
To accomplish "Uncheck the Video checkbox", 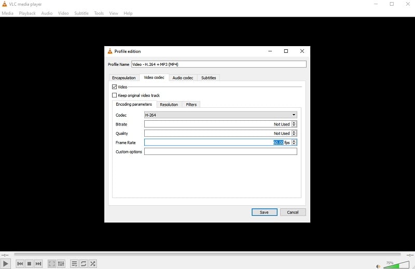I will 114,87.
